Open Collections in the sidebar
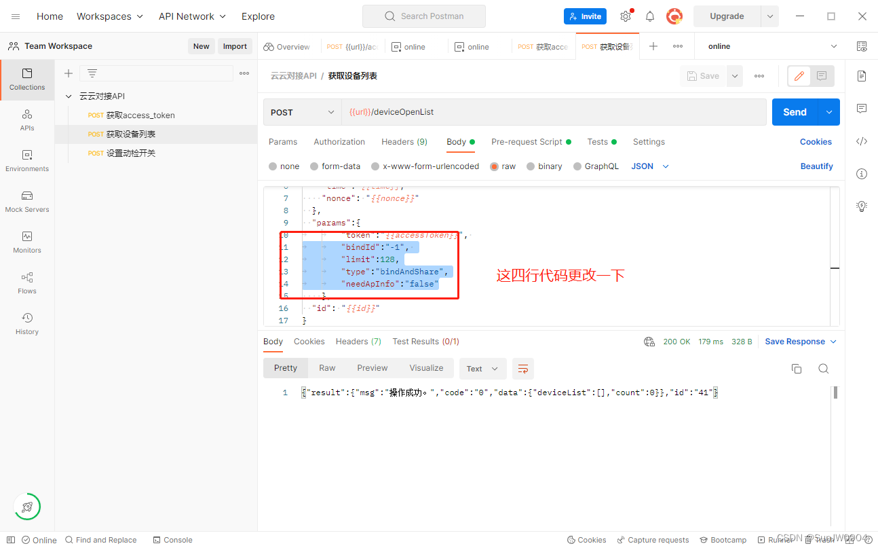878x548 pixels. click(x=27, y=79)
